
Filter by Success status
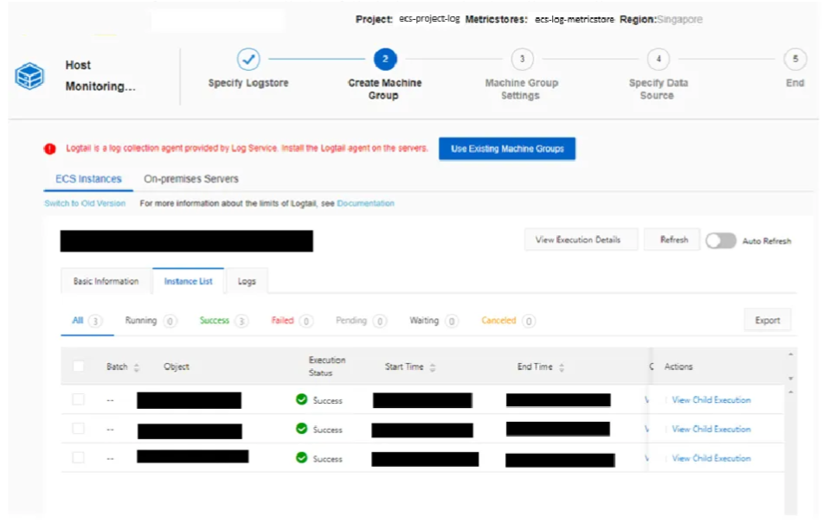(x=224, y=321)
